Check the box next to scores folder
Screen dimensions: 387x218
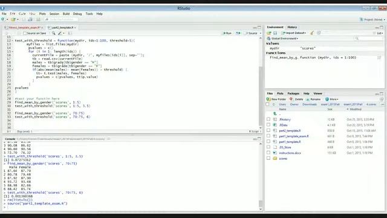(x=268, y=158)
